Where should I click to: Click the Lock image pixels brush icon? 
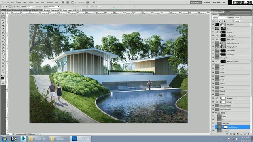point(220,21)
